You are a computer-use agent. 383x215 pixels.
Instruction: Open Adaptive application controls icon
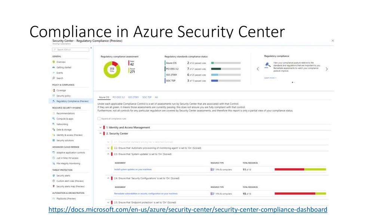coord(54,152)
